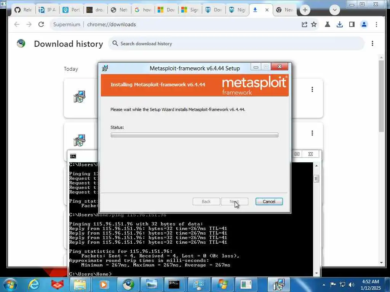The height and width of the screenshot is (292, 390).
Task: Go forward in the browser
Action: [29, 24]
